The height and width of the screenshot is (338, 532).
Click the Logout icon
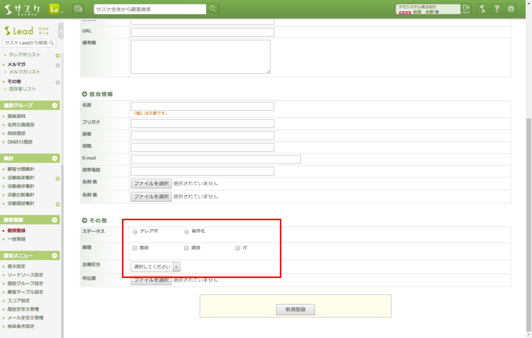point(466,8)
